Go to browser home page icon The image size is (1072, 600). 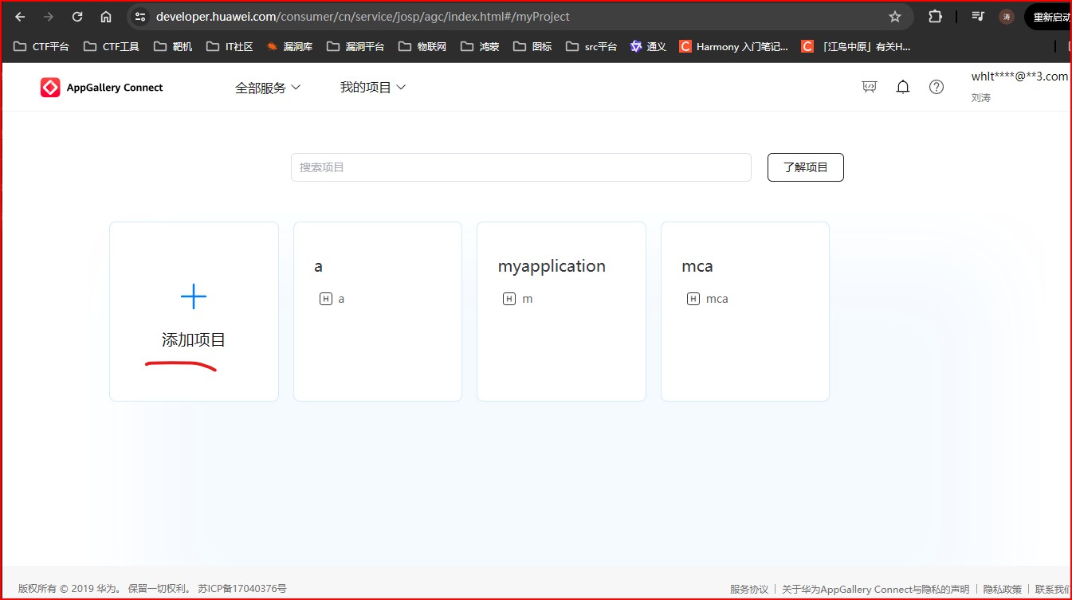point(106,17)
